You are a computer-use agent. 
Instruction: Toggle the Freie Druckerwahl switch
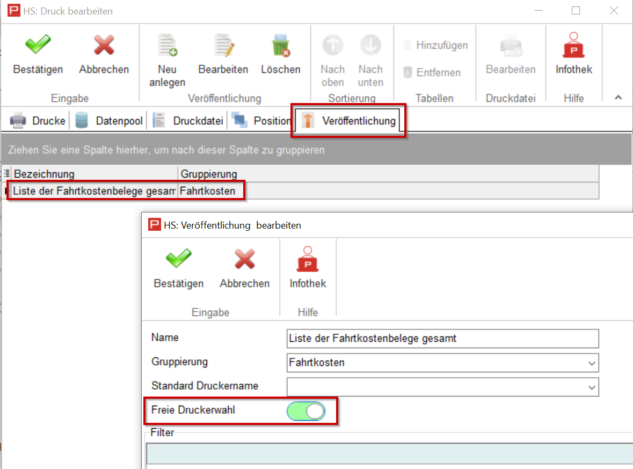click(306, 411)
